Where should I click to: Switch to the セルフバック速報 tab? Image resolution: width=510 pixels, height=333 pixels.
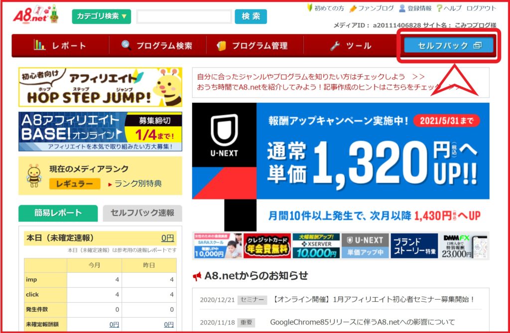click(142, 213)
